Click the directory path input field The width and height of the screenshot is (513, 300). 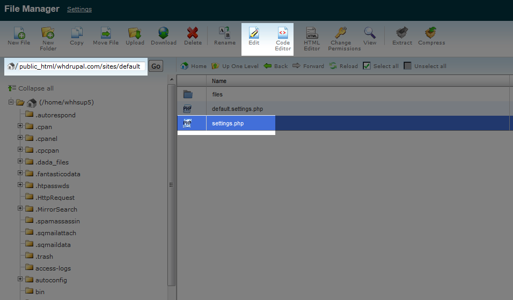tap(79, 66)
